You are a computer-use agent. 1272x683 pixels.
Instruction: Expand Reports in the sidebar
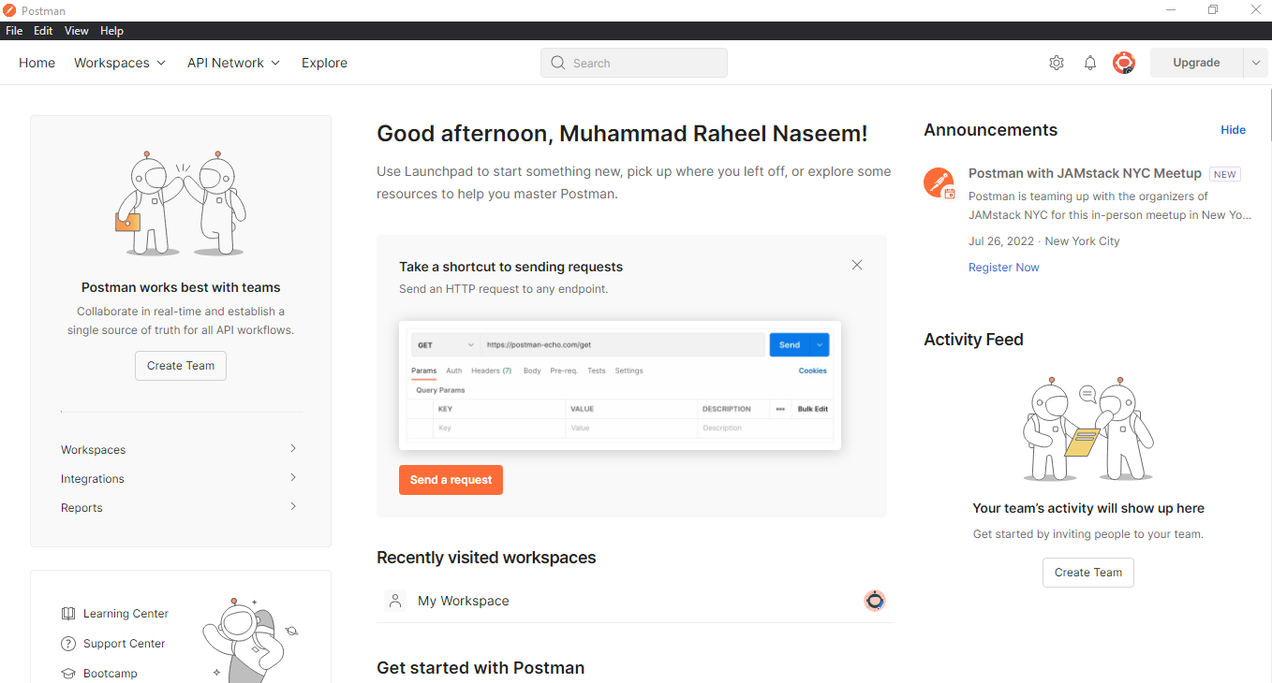pyautogui.click(x=292, y=507)
